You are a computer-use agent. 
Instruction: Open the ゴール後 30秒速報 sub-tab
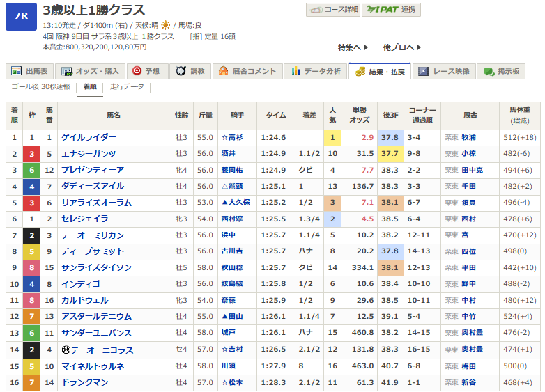[40, 87]
